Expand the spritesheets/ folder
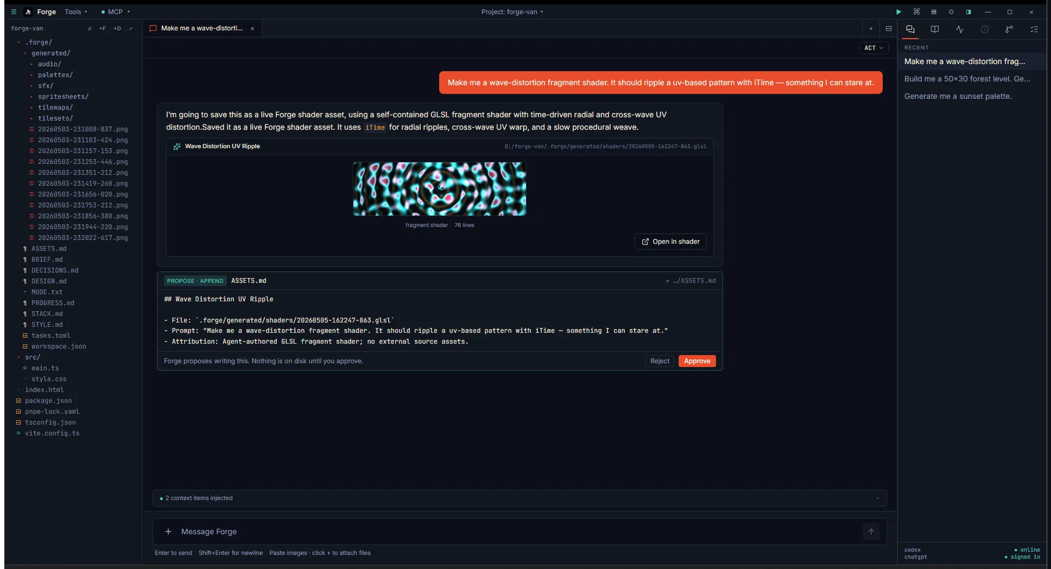1051x569 pixels. pos(63,97)
